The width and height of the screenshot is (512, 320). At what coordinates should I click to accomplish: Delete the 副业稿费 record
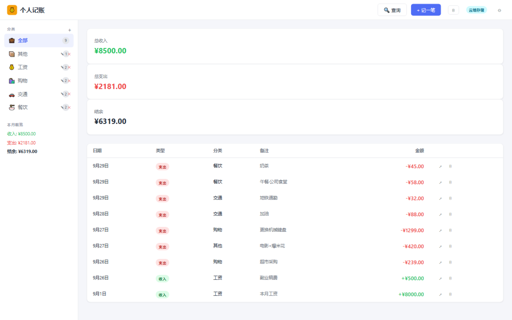pos(450,278)
